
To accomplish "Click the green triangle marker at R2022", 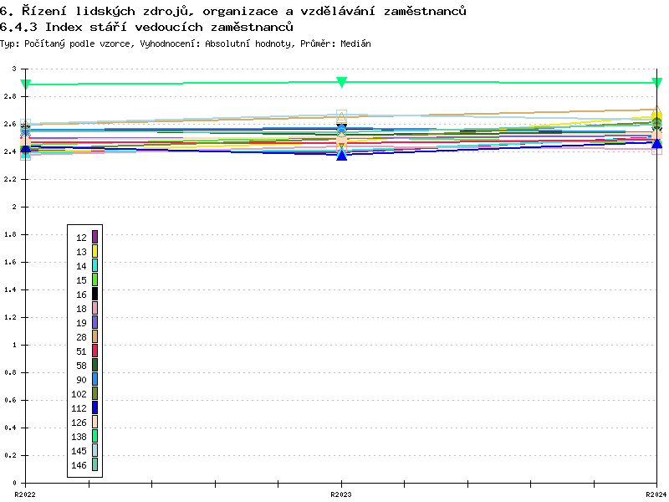I will [x=26, y=84].
